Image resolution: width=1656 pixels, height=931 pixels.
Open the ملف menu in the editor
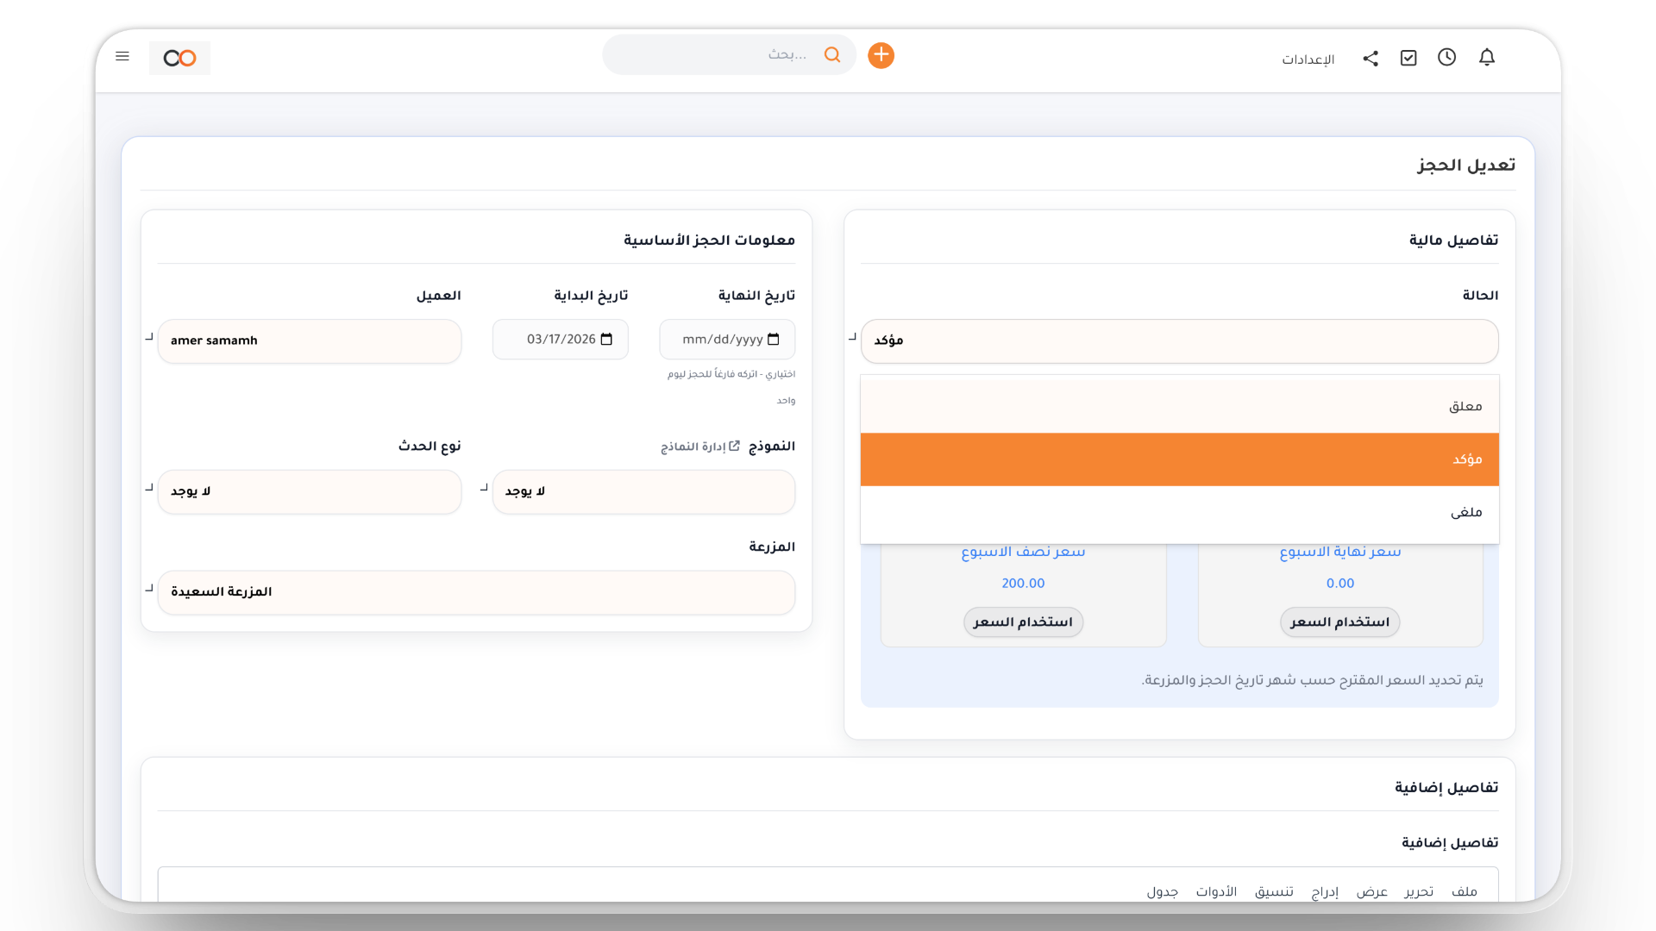coord(1465,891)
